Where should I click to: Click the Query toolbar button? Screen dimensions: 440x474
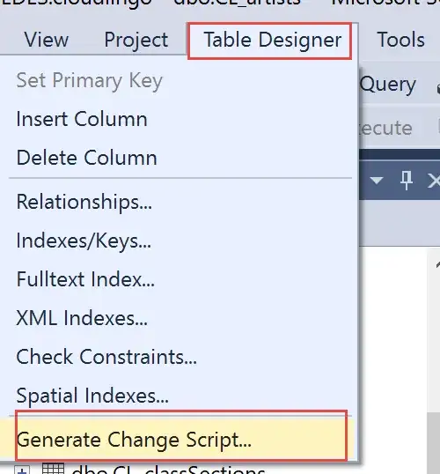[x=388, y=84]
